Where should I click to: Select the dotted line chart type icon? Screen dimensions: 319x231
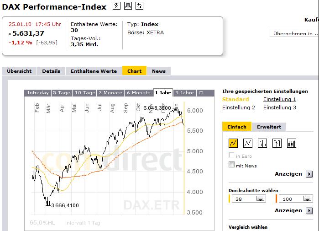pos(248,143)
